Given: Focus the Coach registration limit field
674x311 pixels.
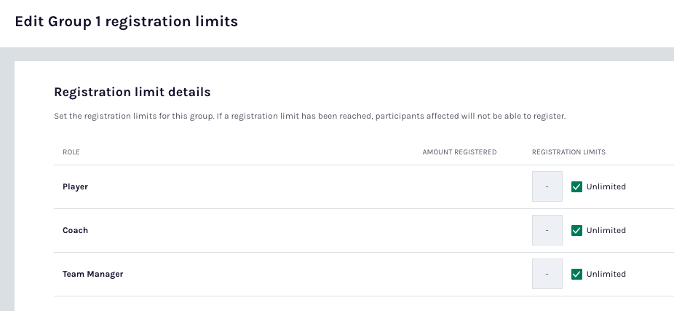Looking at the screenshot, I should pos(547,230).
